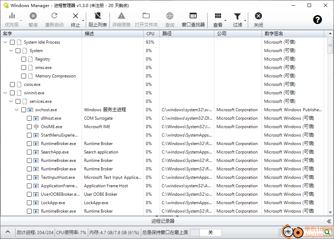Click the 关闭 close circle icon
Viewport: 334px width, 239px height.
pyautogui.click(x=258, y=16)
